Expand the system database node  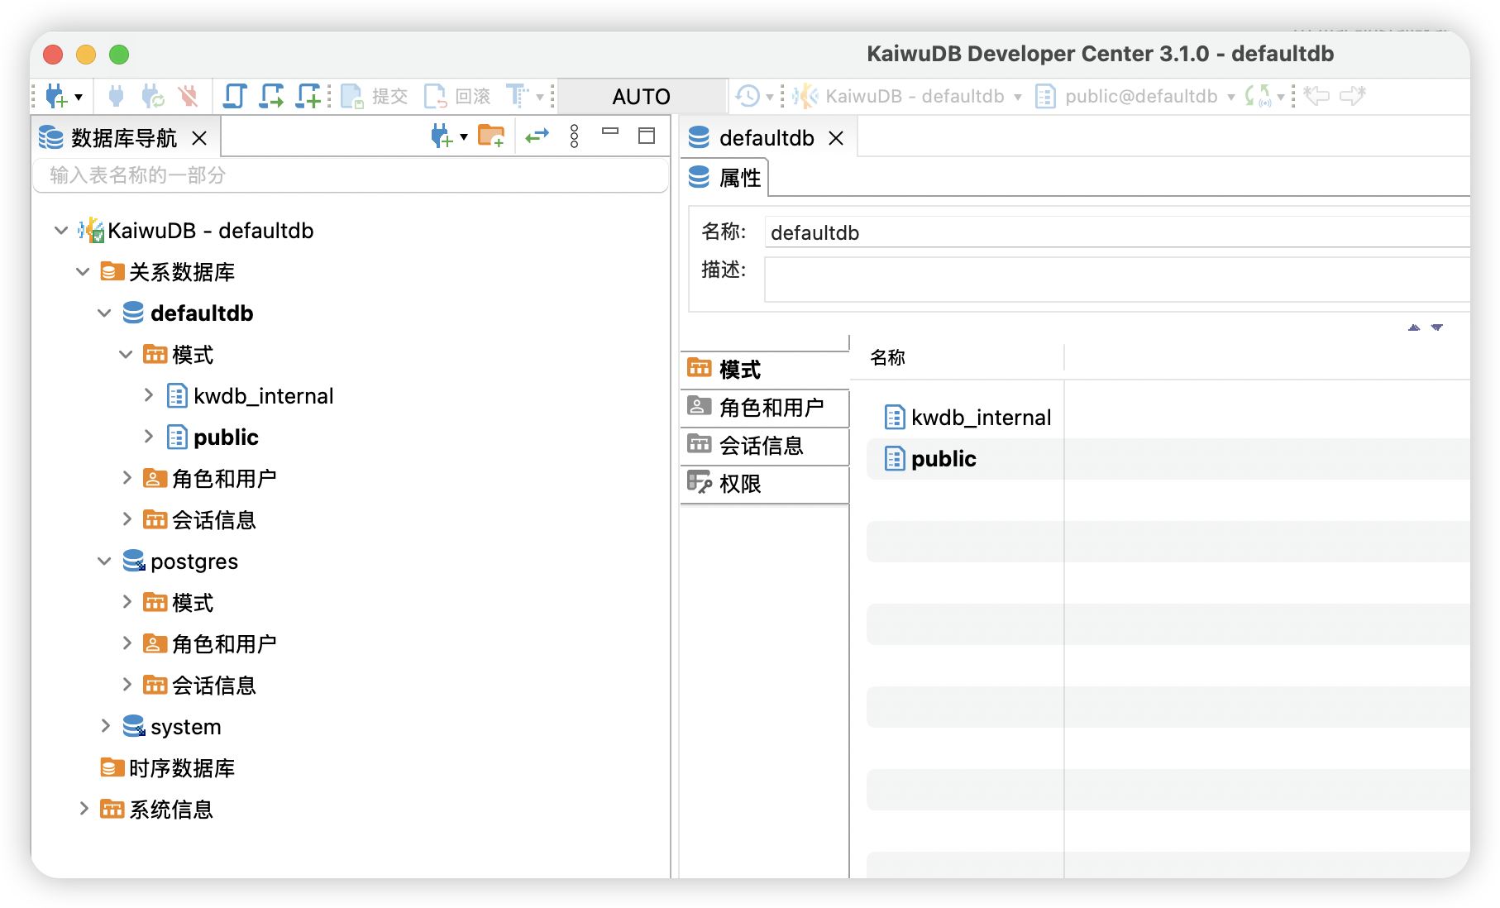pos(105,726)
